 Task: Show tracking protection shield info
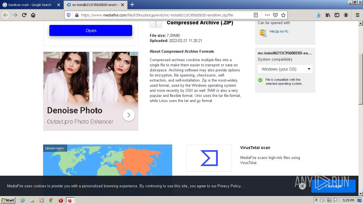click(68, 15)
